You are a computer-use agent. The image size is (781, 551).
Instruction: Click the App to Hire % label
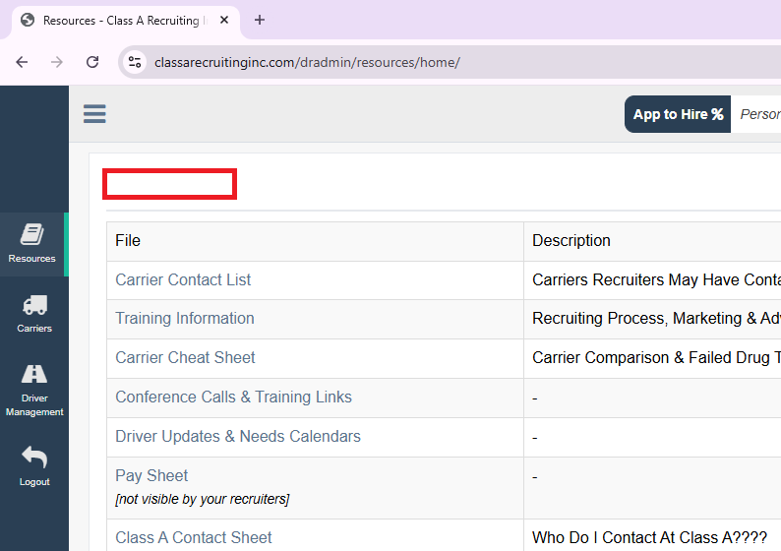[x=678, y=114]
